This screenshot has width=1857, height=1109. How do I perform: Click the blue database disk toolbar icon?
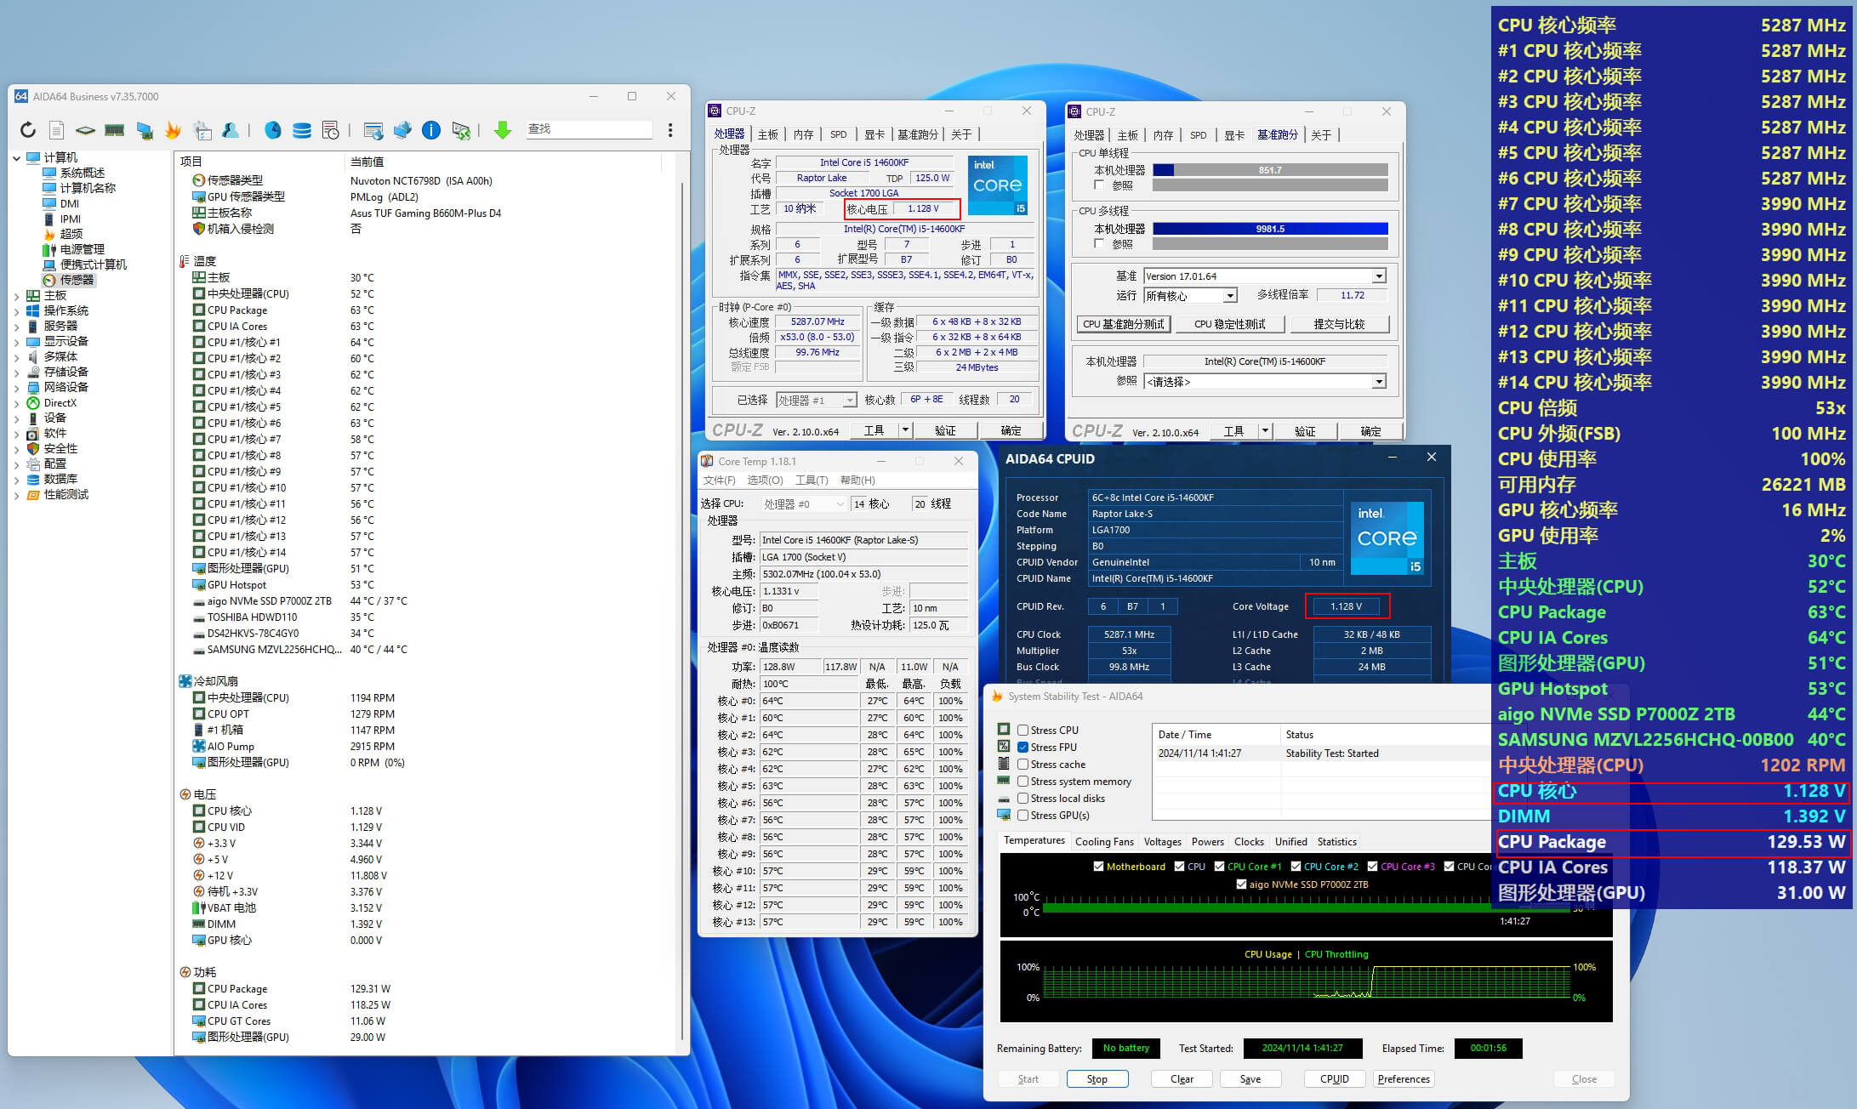coord(302,130)
